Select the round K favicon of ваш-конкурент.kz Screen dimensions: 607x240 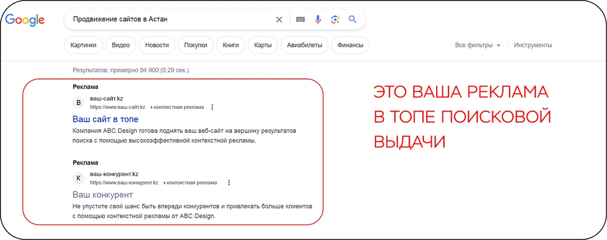tap(78, 178)
